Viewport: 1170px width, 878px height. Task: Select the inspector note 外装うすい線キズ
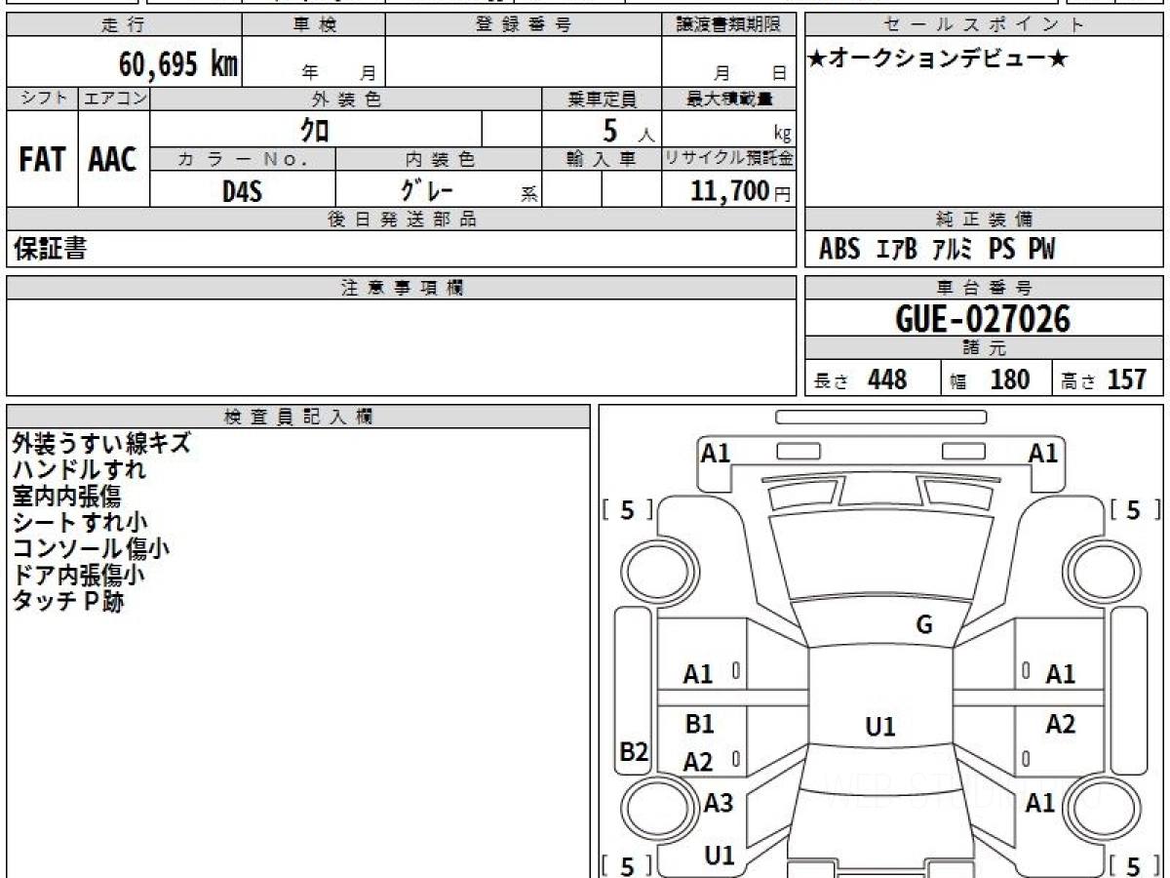click(101, 443)
